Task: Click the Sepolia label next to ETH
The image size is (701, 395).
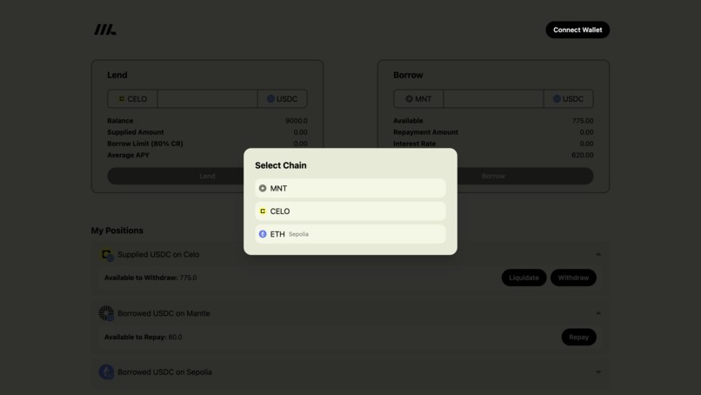Action: pos(298,234)
